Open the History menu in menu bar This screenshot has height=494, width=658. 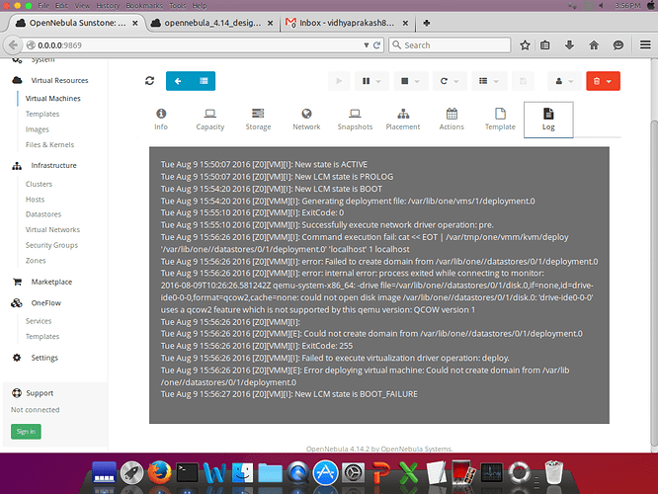(x=108, y=6)
